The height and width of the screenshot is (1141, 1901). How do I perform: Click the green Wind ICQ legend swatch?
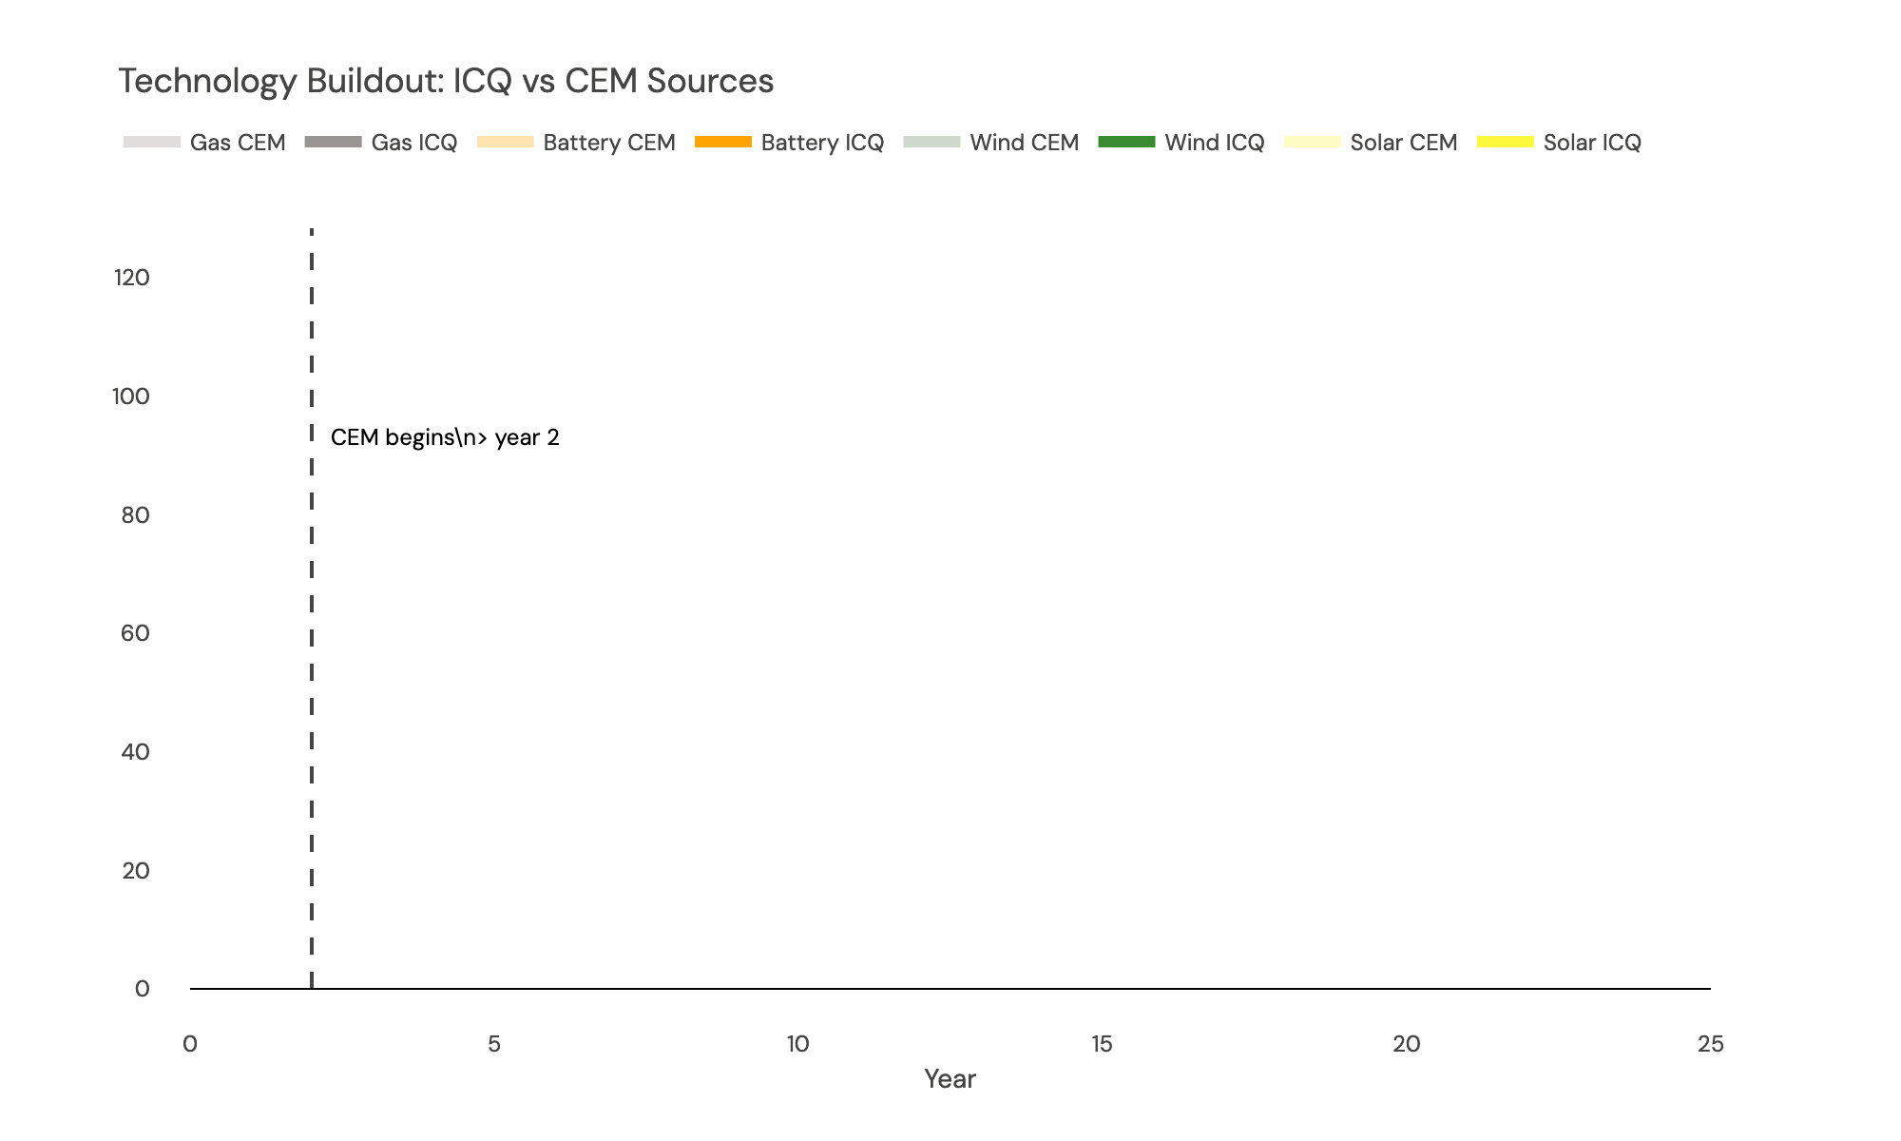1126,143
